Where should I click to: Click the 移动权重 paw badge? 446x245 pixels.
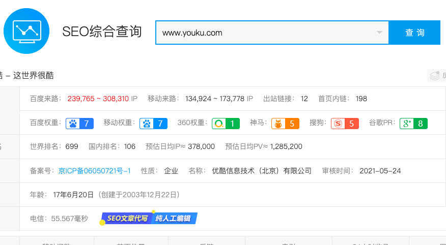[153, 124]
